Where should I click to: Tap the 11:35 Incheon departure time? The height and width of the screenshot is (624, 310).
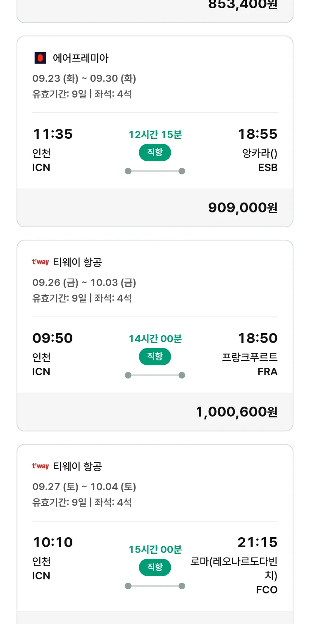52,134
